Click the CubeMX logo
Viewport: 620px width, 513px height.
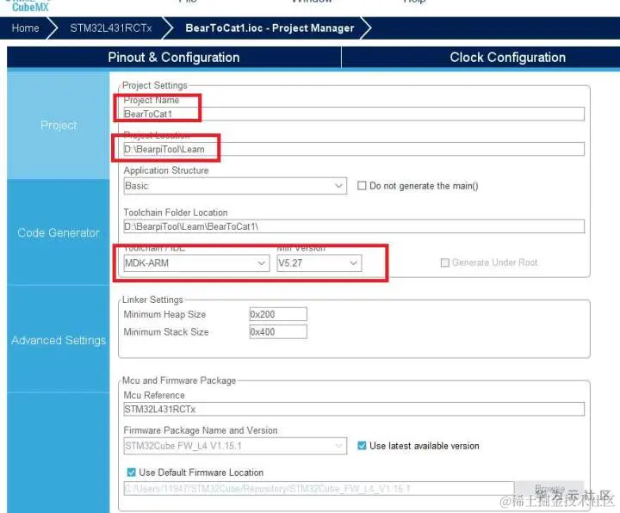click(29, 6)
